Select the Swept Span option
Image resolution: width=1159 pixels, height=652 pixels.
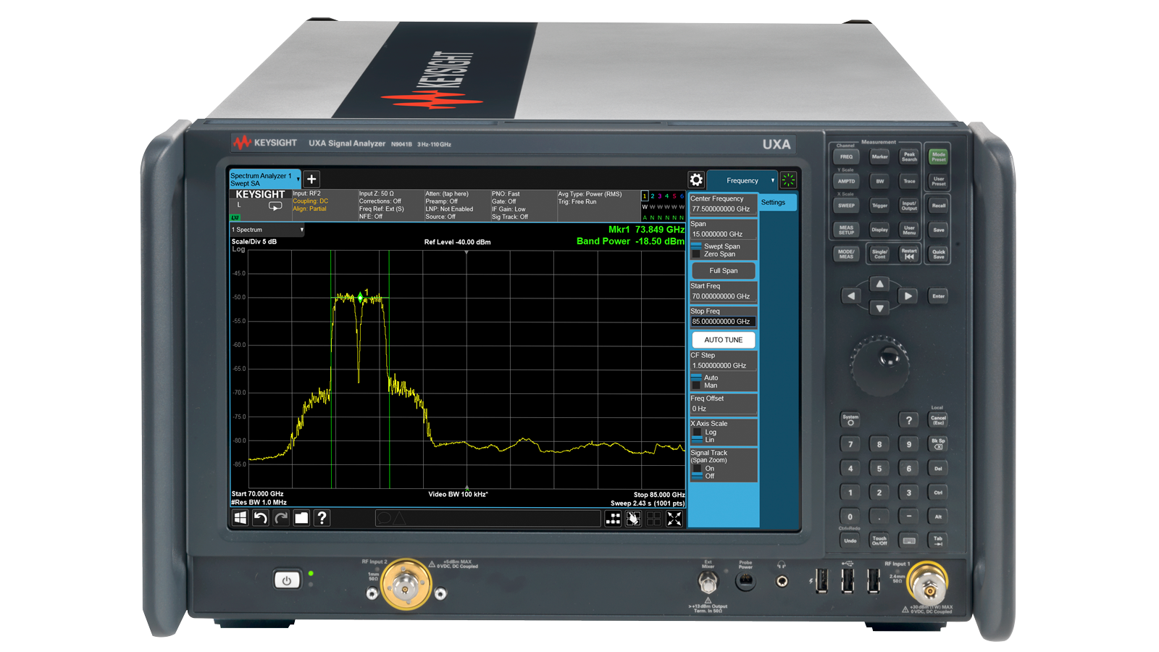[x=716, y=246]
